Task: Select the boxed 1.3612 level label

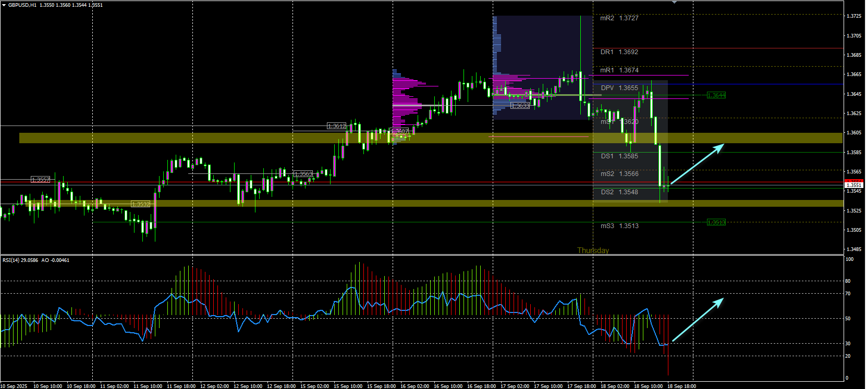Action: pyautogui.click(x=336, y=126)
